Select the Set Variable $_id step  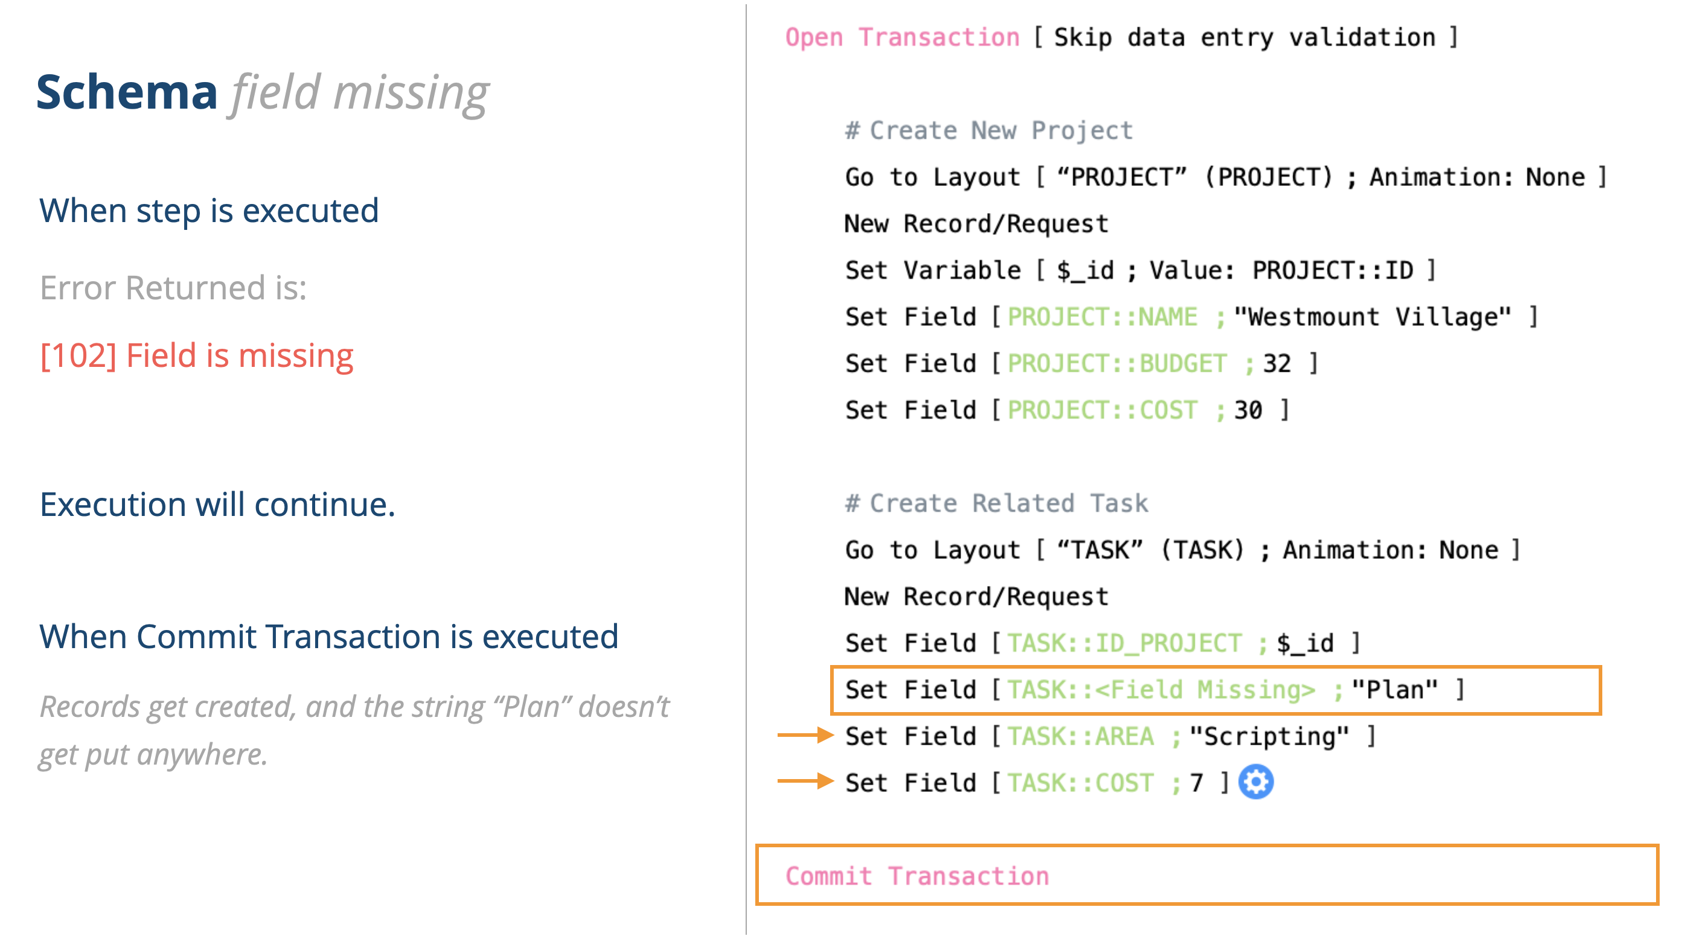[1139, 270]
